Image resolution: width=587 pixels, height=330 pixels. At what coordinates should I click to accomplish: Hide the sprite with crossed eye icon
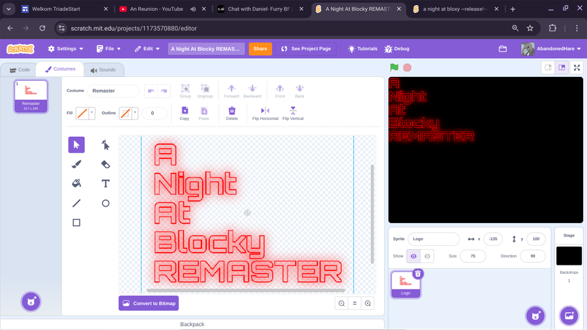[427, 256]
